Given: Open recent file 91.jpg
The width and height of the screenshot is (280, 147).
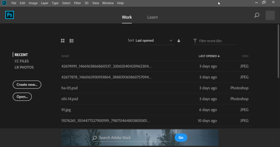Looking at the screenshot, I should [155, 110].
